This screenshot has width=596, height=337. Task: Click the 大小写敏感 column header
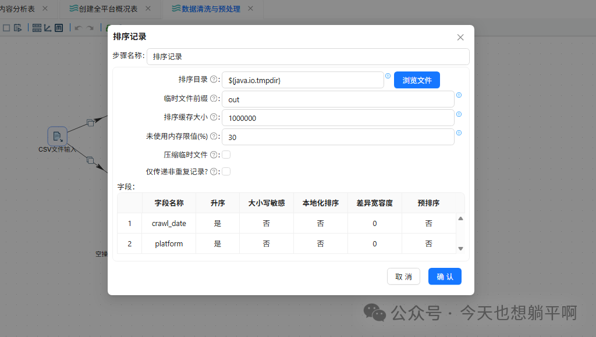(267, 203)
